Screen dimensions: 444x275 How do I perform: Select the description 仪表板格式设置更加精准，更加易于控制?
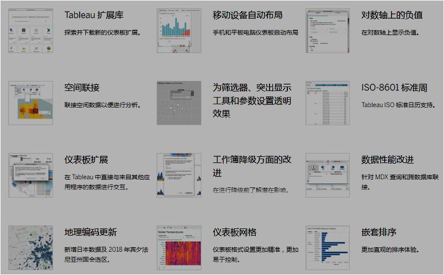255,254
